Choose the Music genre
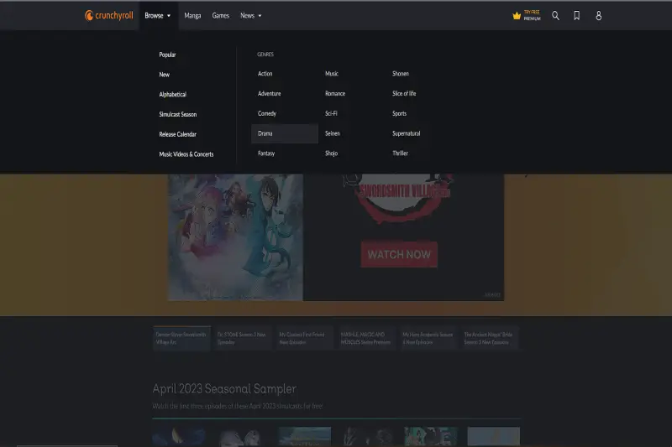This screenshot has height=447, width=672. click(x=332, y=74)
